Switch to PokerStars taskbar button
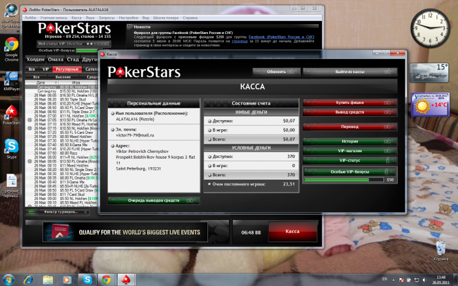The height and width of the screenshot is (286, 458). point(126,280)
